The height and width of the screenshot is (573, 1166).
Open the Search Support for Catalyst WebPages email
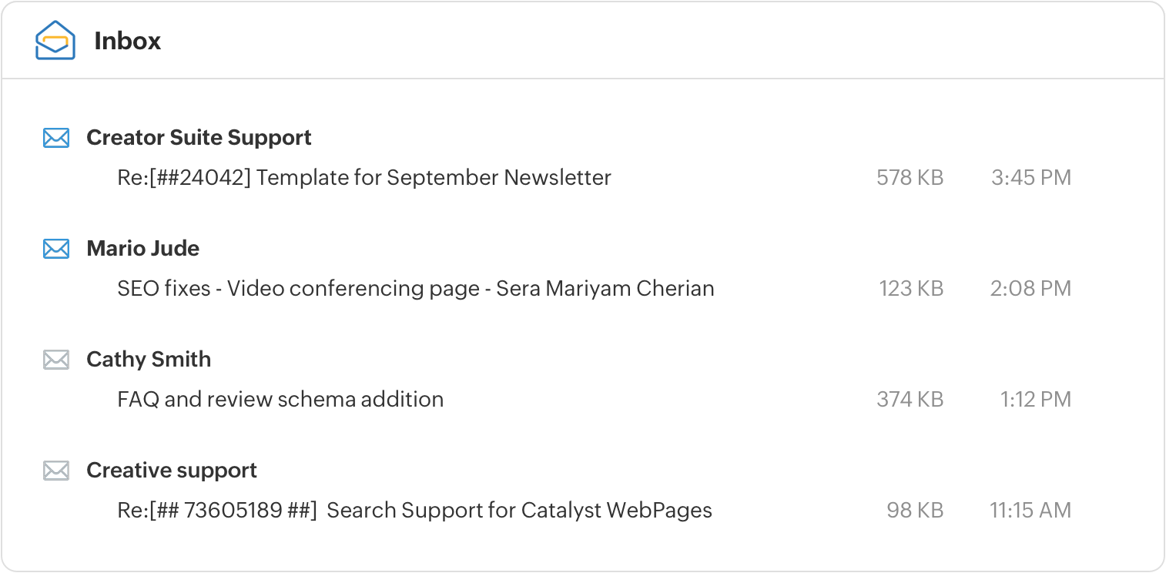414,511
